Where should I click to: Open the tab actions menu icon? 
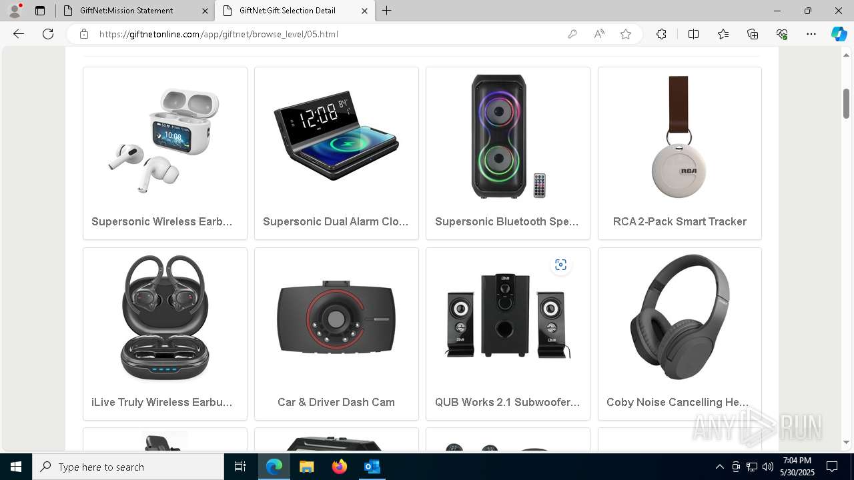click(x=40, y=11)
